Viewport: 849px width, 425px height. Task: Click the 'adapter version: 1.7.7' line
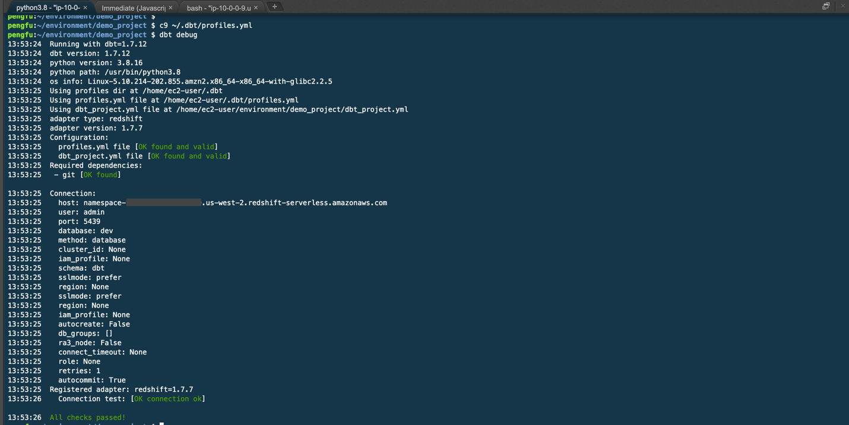tap(96, 128)
